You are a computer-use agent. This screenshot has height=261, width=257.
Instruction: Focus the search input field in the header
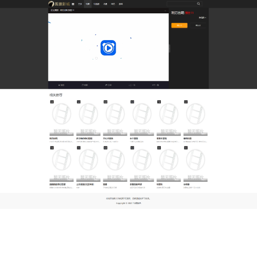pos(181,4)
